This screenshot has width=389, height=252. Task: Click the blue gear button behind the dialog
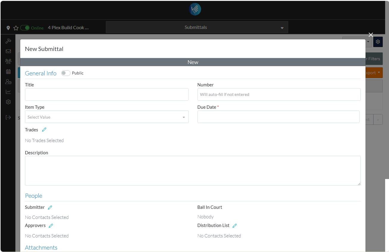point(378,42)
